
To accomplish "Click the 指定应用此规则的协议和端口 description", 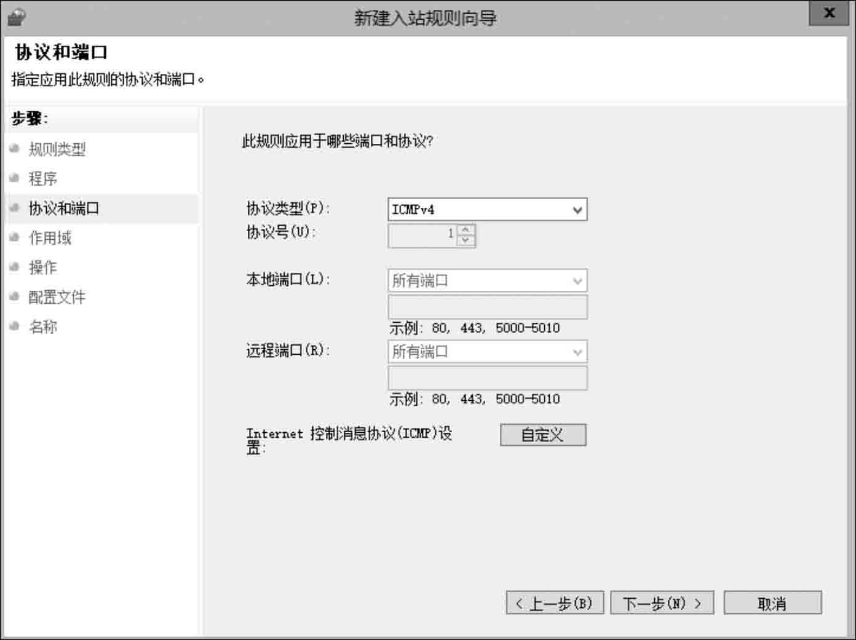I will click(x=108, y=80).
